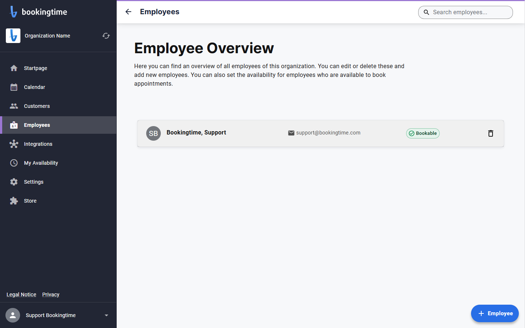Click Organization Name label
Viewport: 525px width, 328px height.
pos(47,36)
